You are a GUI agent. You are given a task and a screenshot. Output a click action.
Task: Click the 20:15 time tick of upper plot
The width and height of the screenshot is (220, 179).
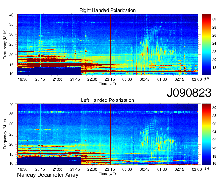[40, 79]
